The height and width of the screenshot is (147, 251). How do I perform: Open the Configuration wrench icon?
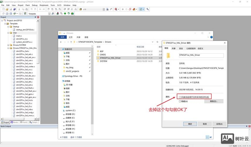click(148, 9)
